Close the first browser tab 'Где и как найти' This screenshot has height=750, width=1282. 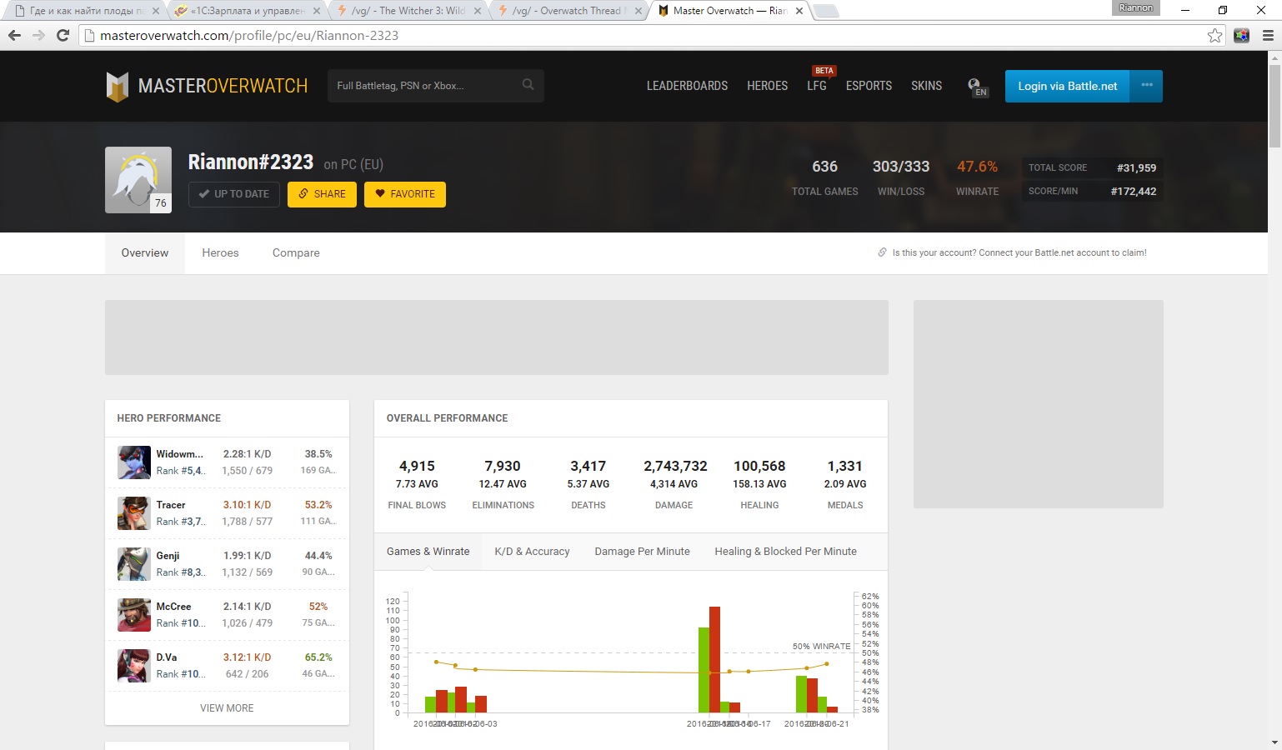[156, 11]
